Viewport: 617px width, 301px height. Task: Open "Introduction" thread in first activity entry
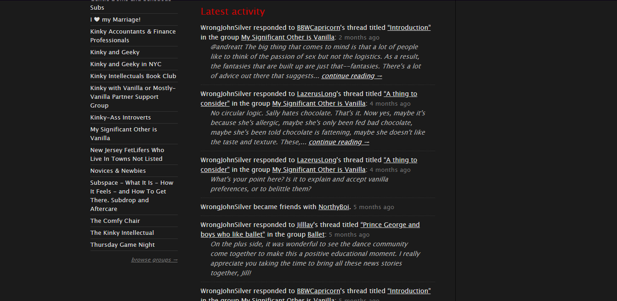click(409, 28)
